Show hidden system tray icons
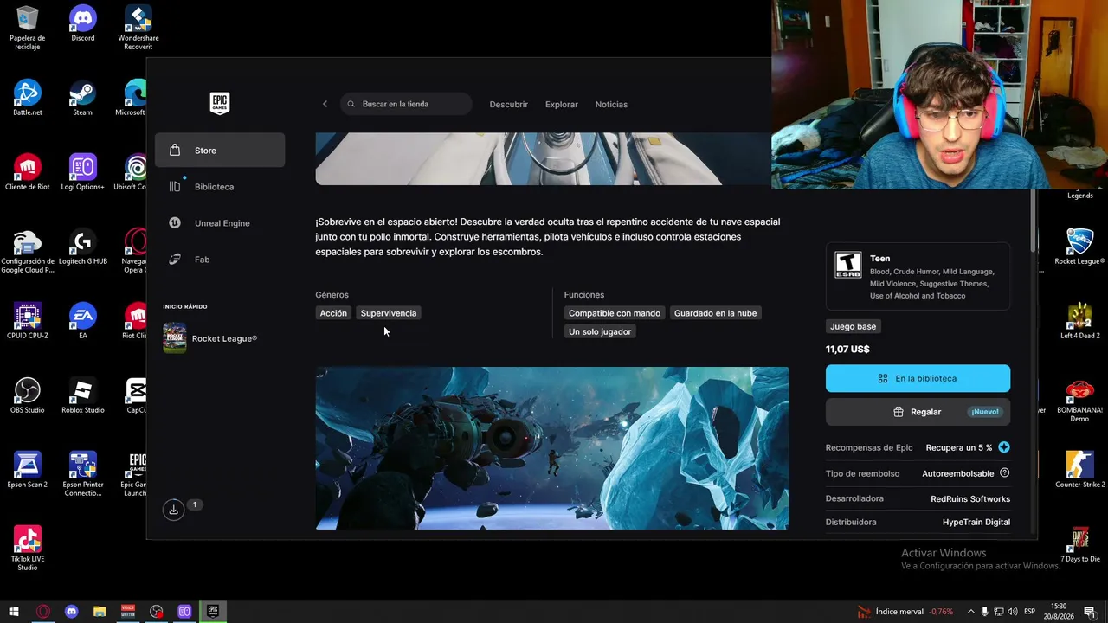The width and height of the screenshot is (1108, 623). point(971,612)
